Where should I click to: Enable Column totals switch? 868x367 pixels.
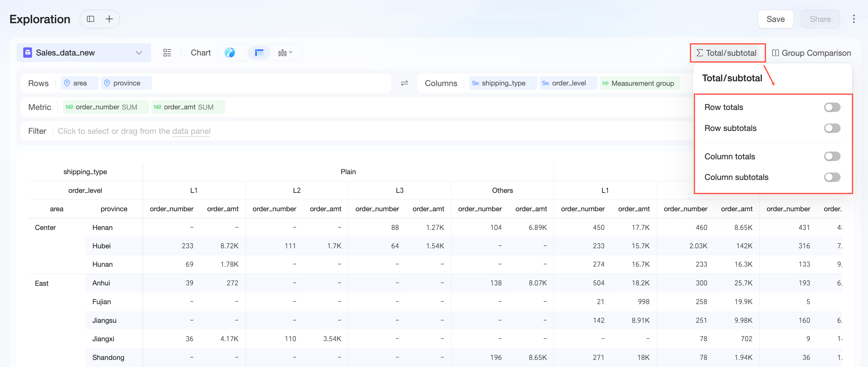pos(832,156)
